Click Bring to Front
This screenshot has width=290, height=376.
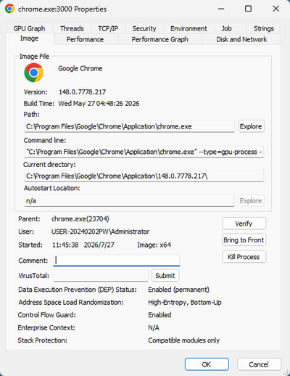tap(244, 240)
